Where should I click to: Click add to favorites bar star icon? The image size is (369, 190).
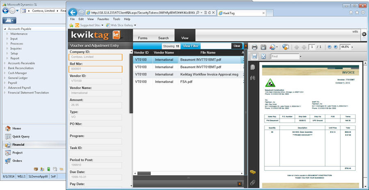click(x=71, y=25)
